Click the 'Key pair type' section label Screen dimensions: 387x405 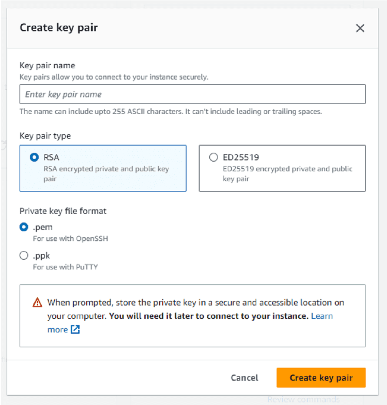pyautogui.click(x=45, y=136)
